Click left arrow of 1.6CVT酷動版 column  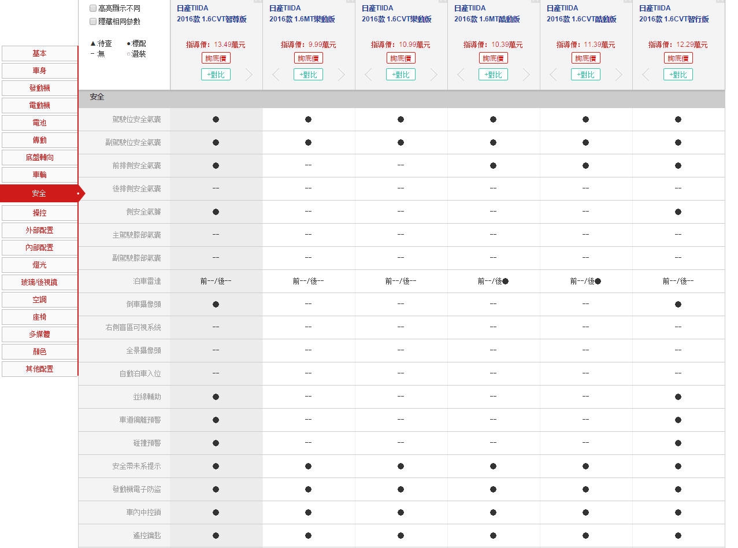tap(553, 75)
